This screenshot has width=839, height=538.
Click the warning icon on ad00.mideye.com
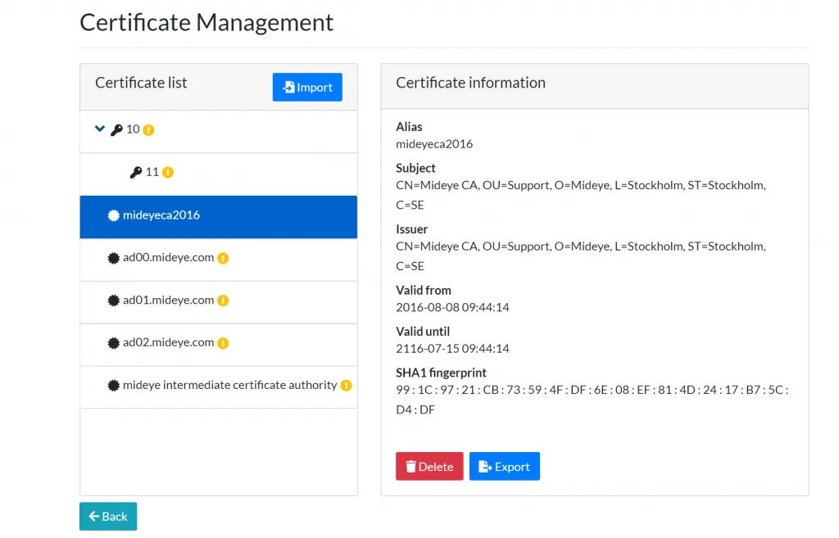click(222, 258)
